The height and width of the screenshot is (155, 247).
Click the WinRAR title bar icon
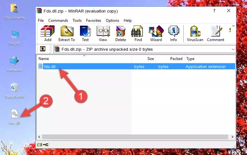pos(39,11)
